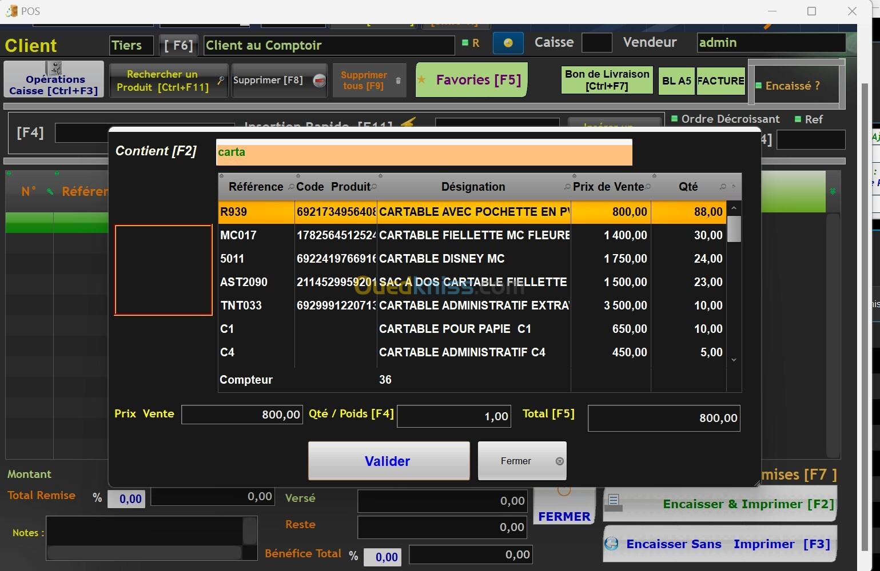Select row C1 CARTABLE POUR PAPIE
Image resolution: width=880 pixels, height=571 pixels.
coord(472,329)
